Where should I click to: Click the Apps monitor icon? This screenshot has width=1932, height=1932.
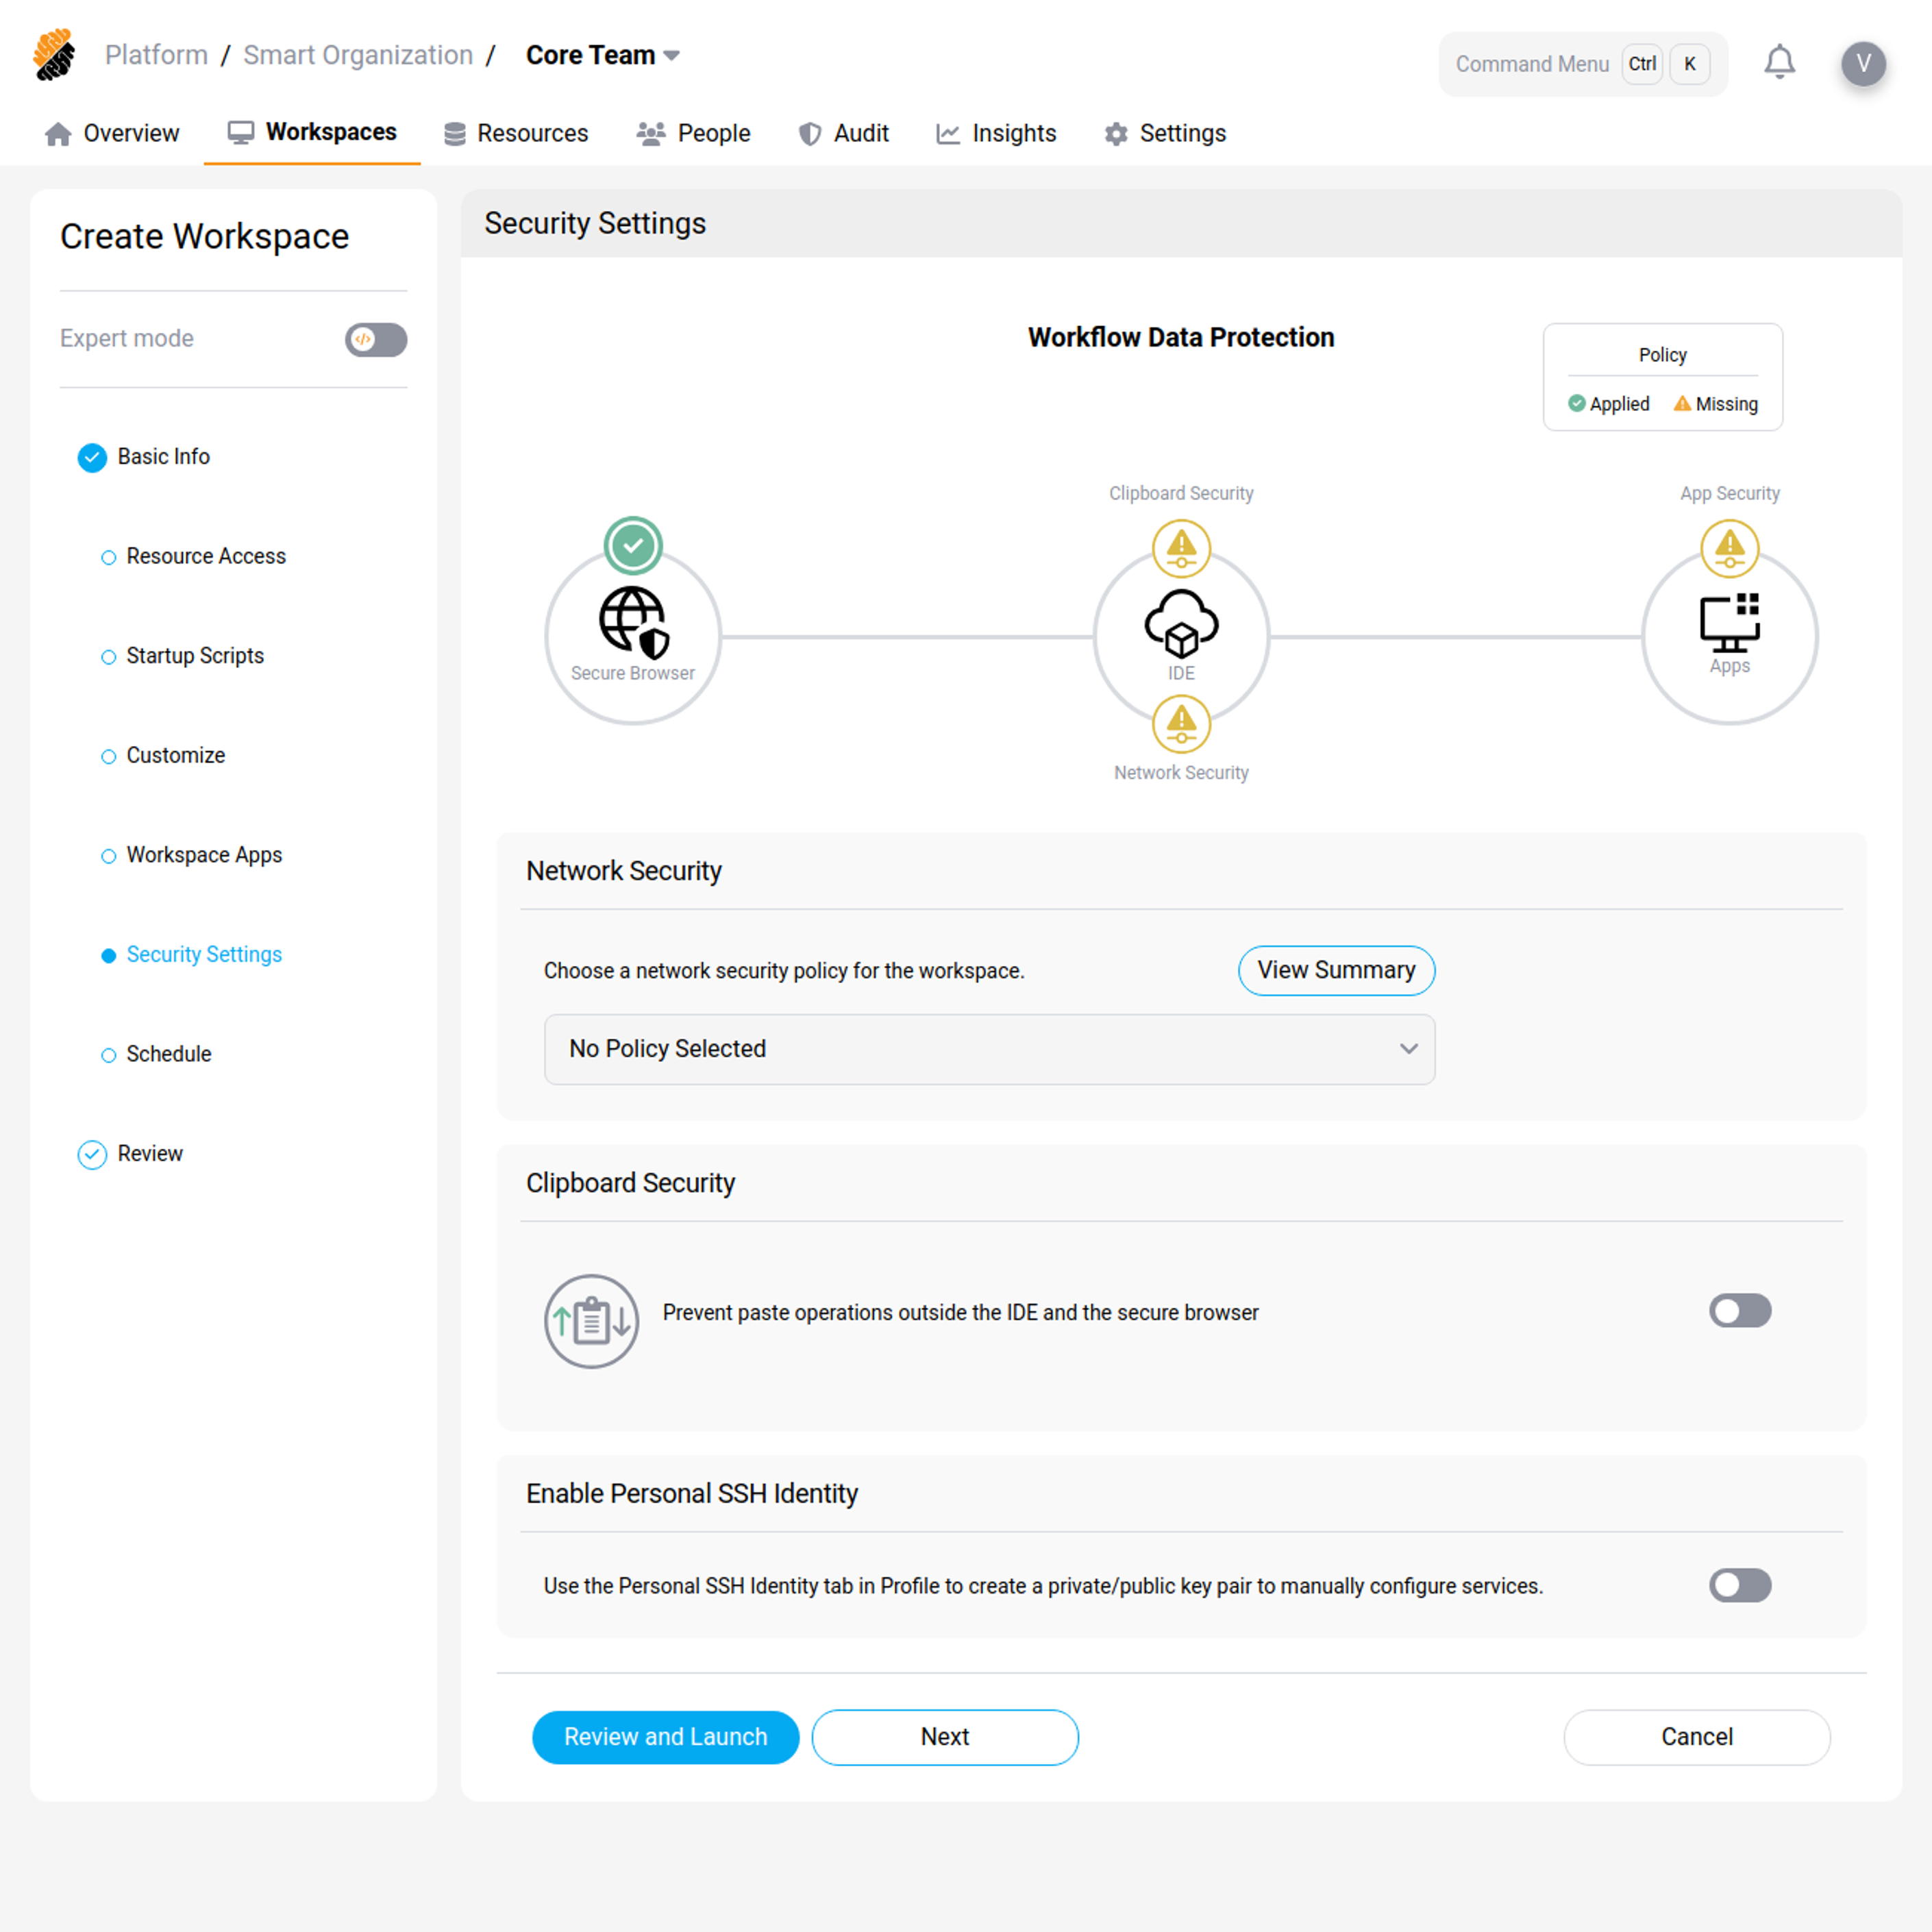click(x=1729, y=622)
